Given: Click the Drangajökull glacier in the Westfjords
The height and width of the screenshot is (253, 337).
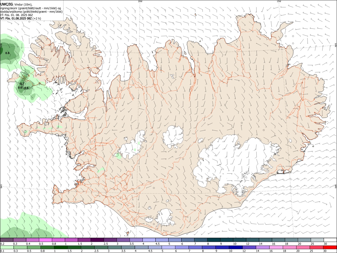Looking at the screenshot, I should [76, 40].
